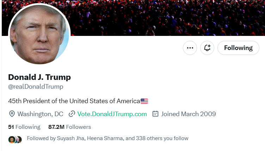Open the 51 Following list

[x=24, y=127]
